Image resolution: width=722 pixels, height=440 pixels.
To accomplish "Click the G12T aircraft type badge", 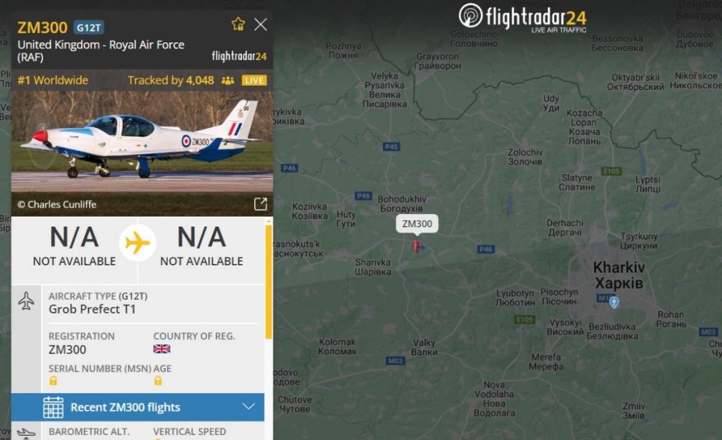I will [x=89, y=27].
